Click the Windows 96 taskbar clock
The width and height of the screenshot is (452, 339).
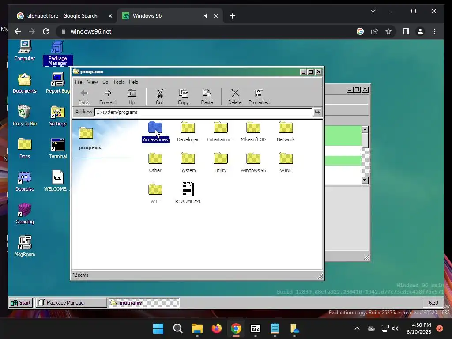(x=433, y=303)
